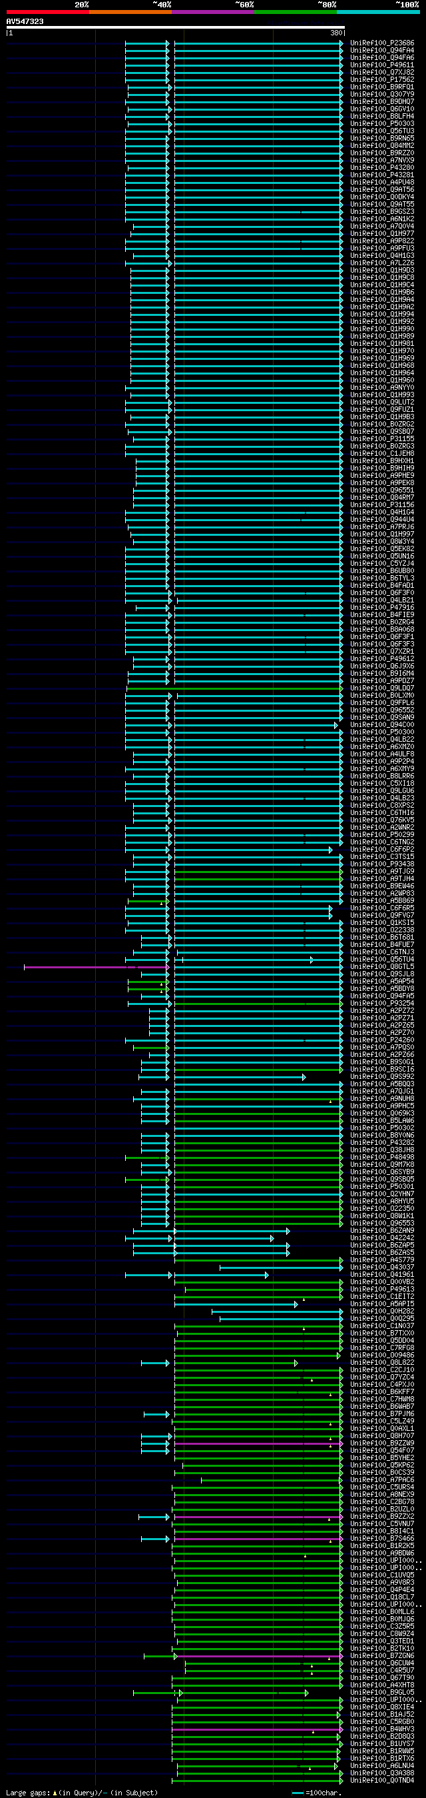Viewport: 426px width, 1798px height.
Task: Click the purple ~60% identity legend segment
Action: click(x=214, y=12)
